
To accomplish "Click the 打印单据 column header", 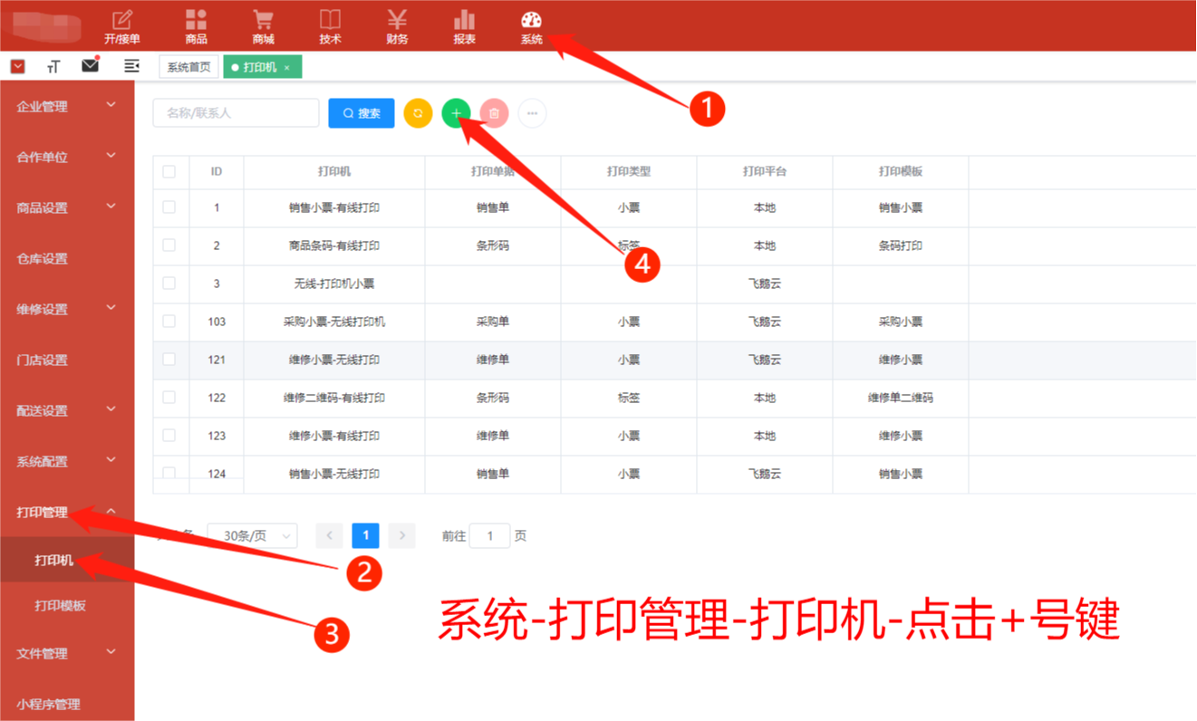I will [x=493, y=171].
